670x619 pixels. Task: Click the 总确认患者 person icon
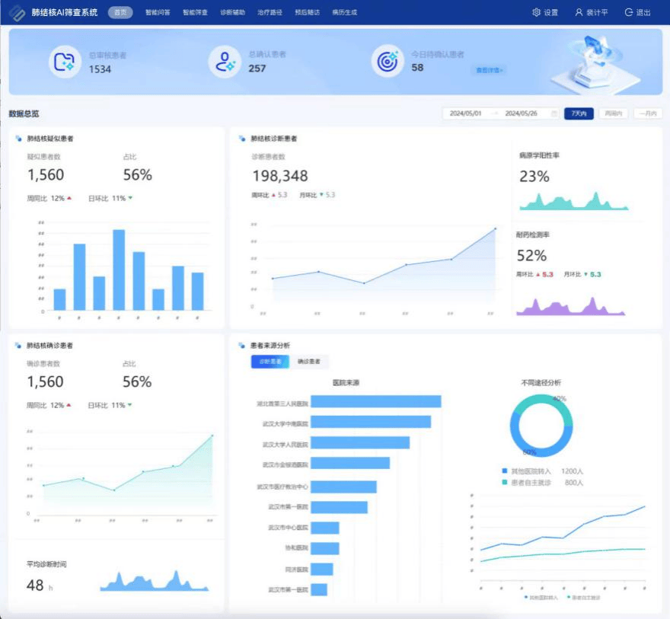click(x=225, y=62)
